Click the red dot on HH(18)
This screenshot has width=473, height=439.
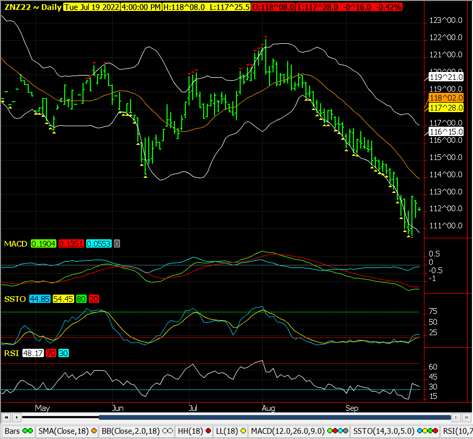click(x=207, y=431)
